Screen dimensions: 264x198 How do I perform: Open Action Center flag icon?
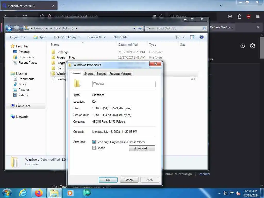[232, 193]
